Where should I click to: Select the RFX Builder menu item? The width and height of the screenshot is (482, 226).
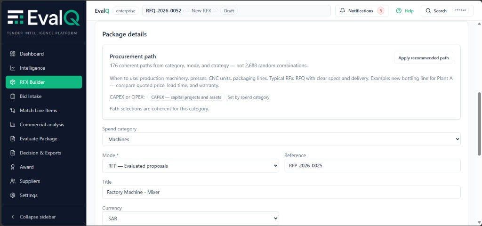tap(44, 82)
